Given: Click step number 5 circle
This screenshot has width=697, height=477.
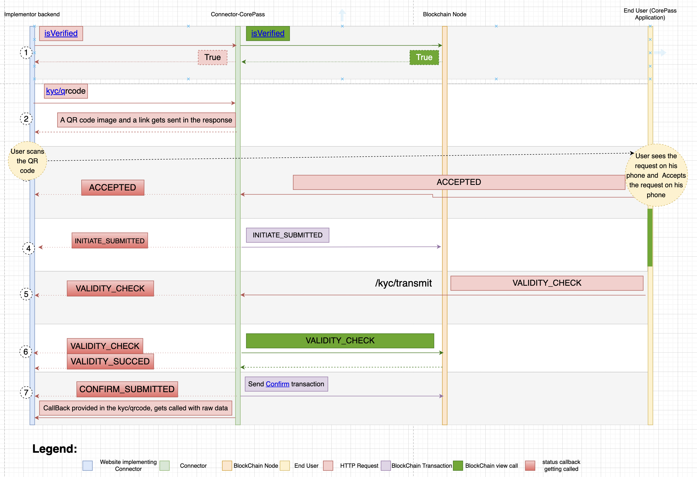Looking at the screenshot, I should [26, 294].
